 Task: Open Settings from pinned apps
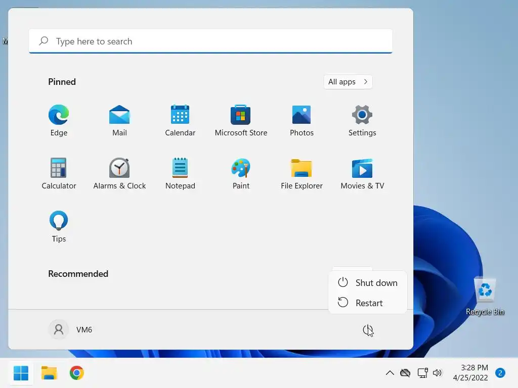[362, 120]
